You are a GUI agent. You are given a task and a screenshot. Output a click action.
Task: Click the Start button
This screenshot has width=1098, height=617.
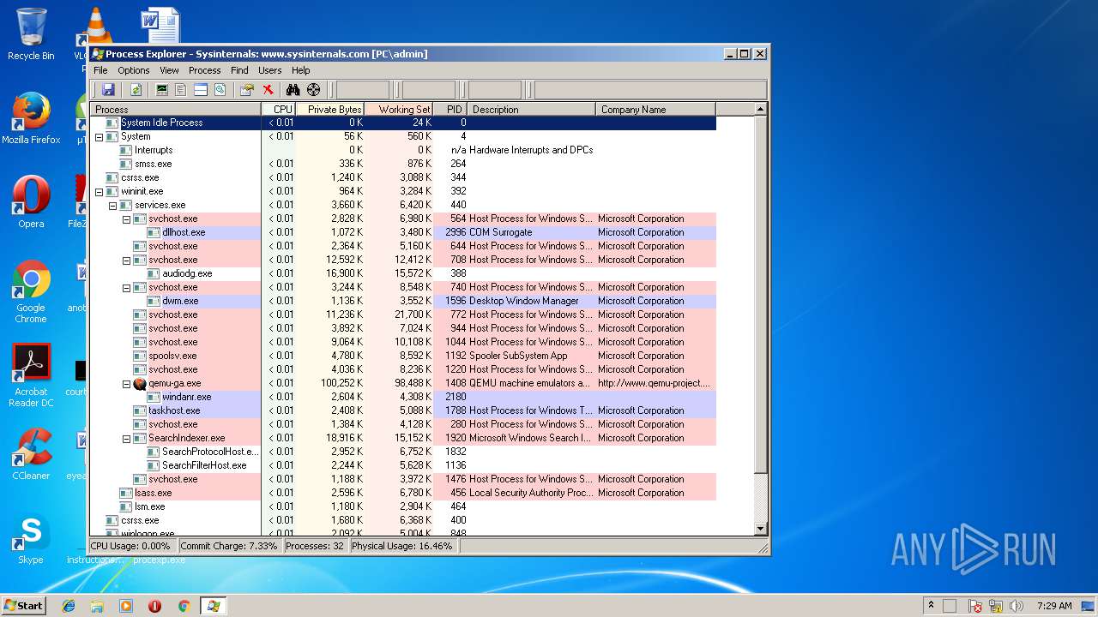(x=24, y=605)
